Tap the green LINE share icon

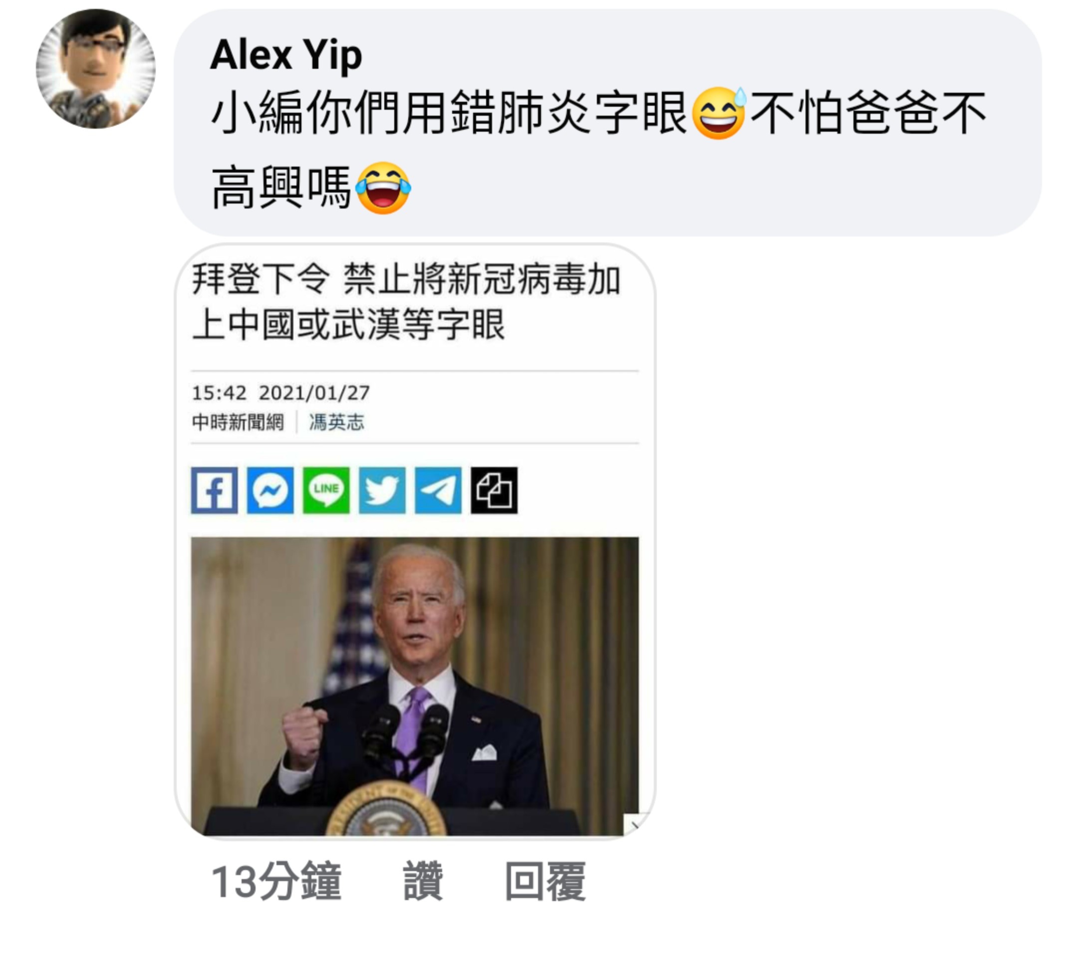326,490
